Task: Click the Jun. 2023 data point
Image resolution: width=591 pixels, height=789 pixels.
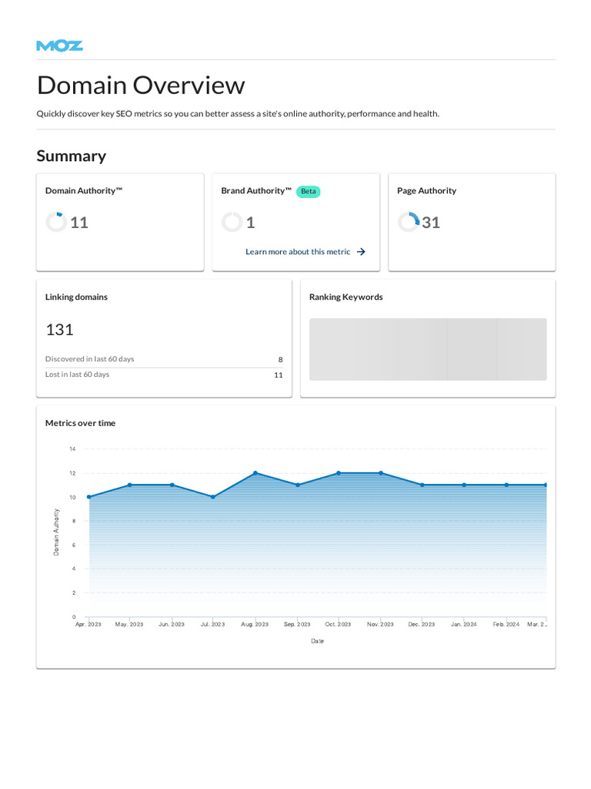Action: click(172, 485)
